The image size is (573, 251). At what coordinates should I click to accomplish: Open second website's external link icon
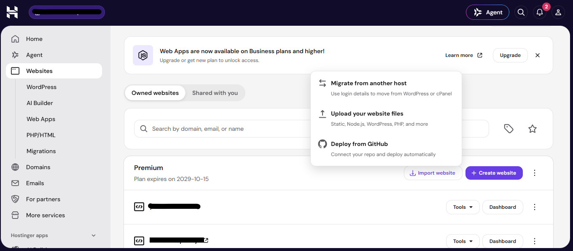coord(206,240)
